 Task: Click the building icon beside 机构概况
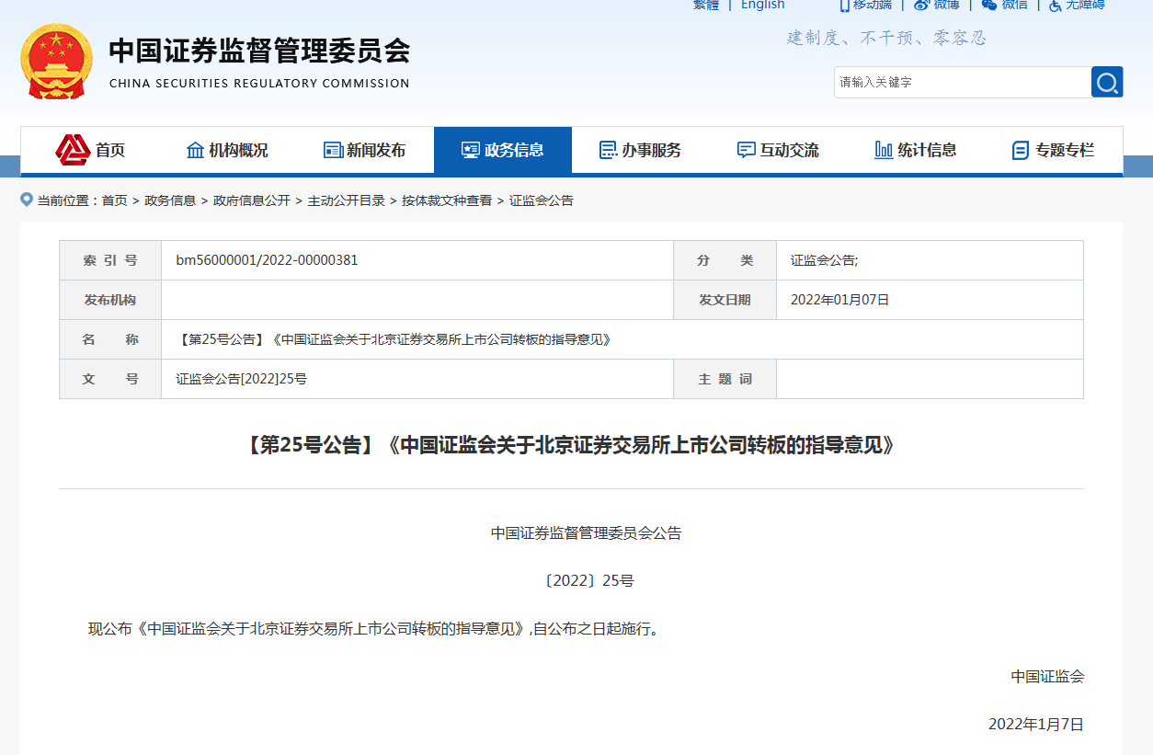click(195, 150)
